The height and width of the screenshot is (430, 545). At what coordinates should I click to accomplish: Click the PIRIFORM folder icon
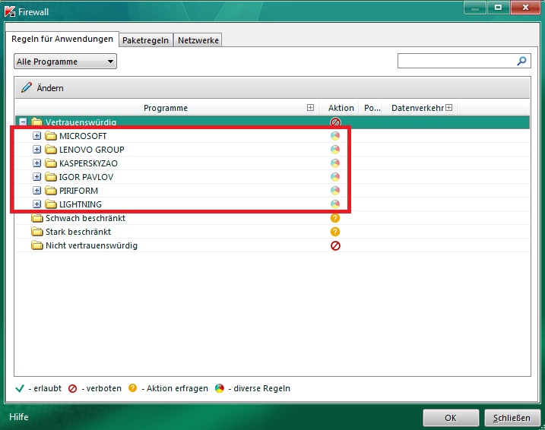click(x=51, y=191)
